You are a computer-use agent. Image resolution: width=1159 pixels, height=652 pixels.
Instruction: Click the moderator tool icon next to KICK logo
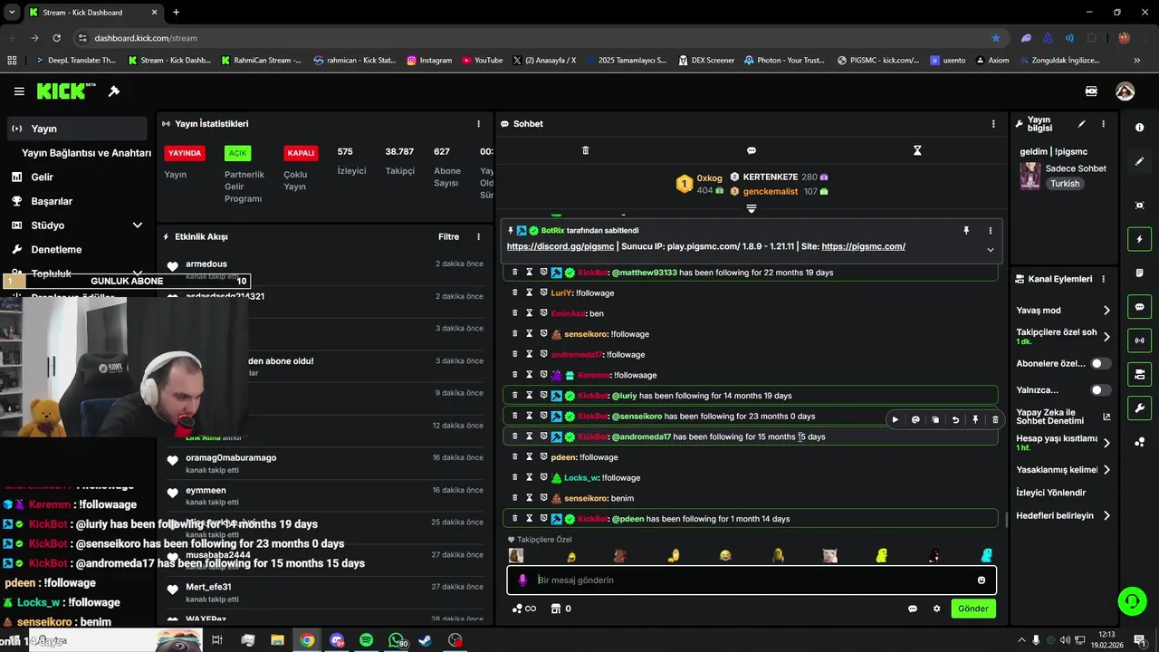point(114,91)
